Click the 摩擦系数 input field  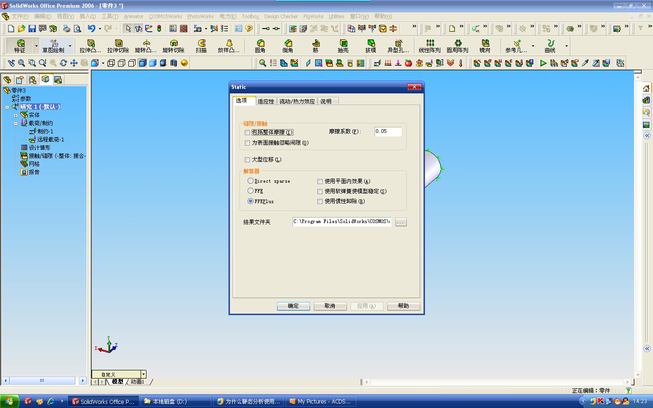pyautogui.click(x=388, y=131)
